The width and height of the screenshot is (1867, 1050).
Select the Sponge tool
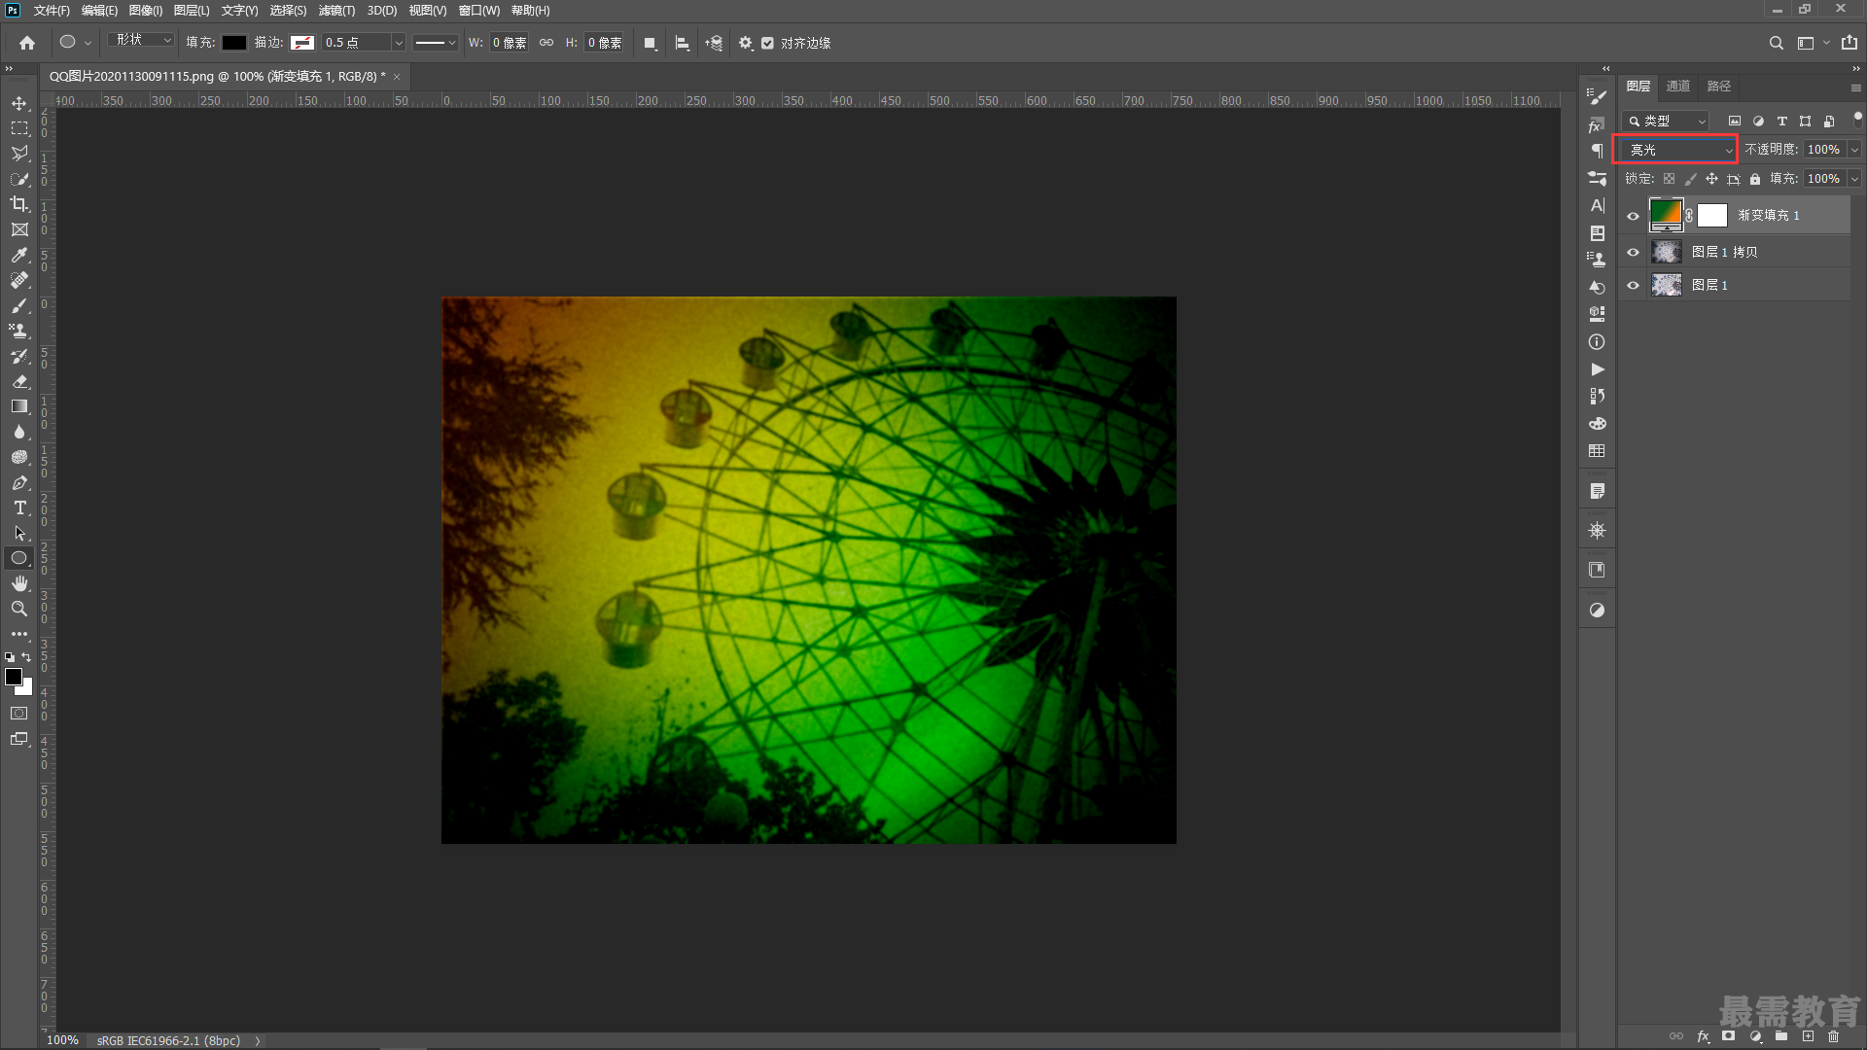point(19,457)
